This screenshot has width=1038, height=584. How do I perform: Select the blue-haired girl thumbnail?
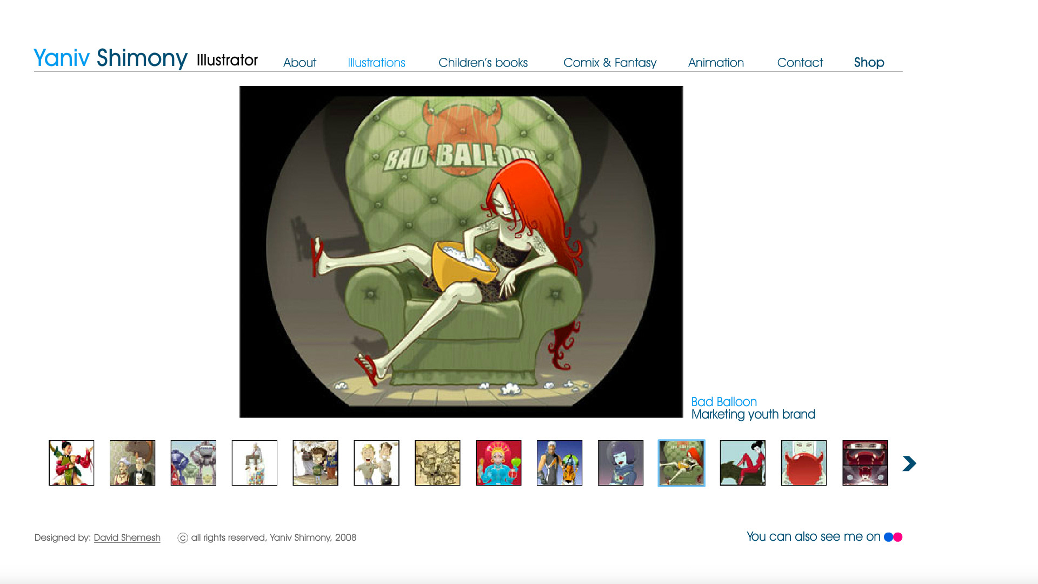[621, 463]
